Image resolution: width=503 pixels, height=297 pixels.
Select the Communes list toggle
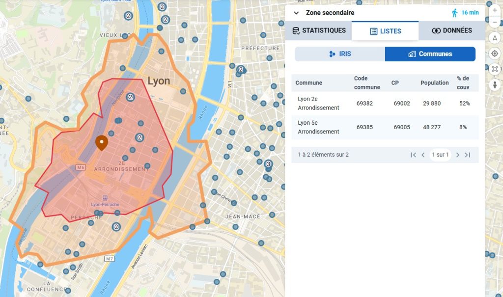430,54
